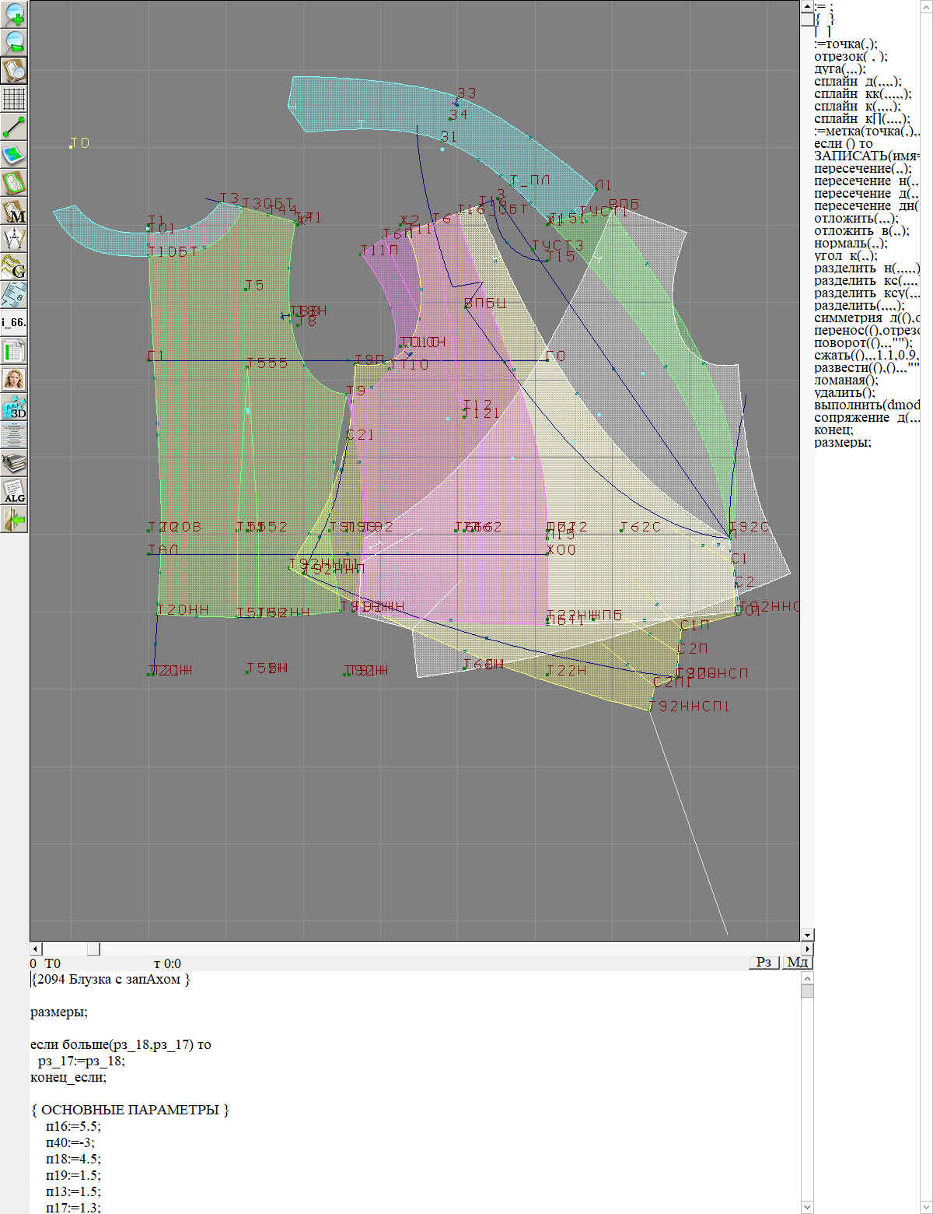Click the exit door icon

point(15,519)
